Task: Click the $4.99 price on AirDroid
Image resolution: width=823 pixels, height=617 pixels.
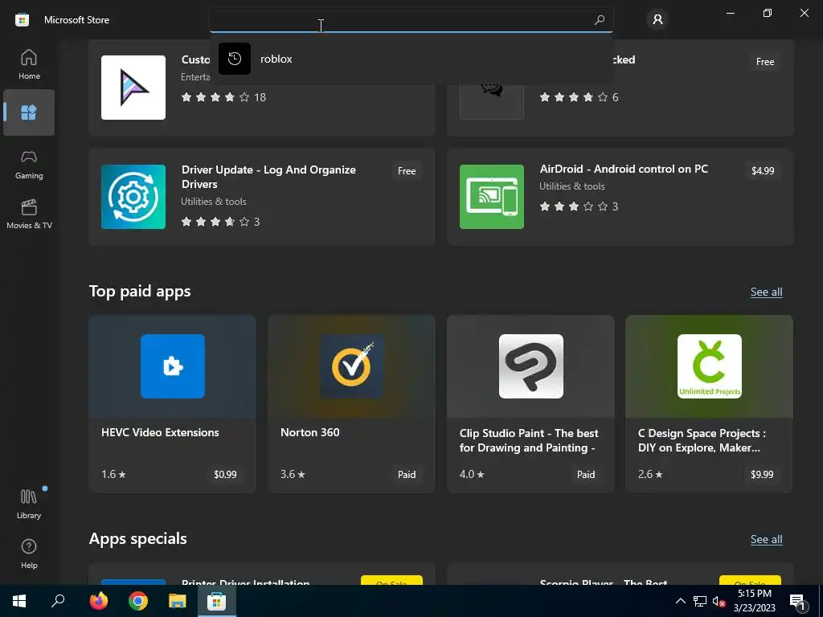Action: pyautogui.click(x=763, y=171)
